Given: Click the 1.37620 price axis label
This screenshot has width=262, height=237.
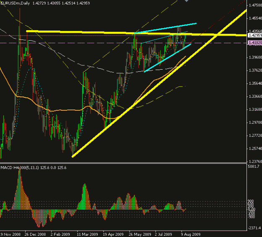Looking at the screenshot, I should [255, 70].
